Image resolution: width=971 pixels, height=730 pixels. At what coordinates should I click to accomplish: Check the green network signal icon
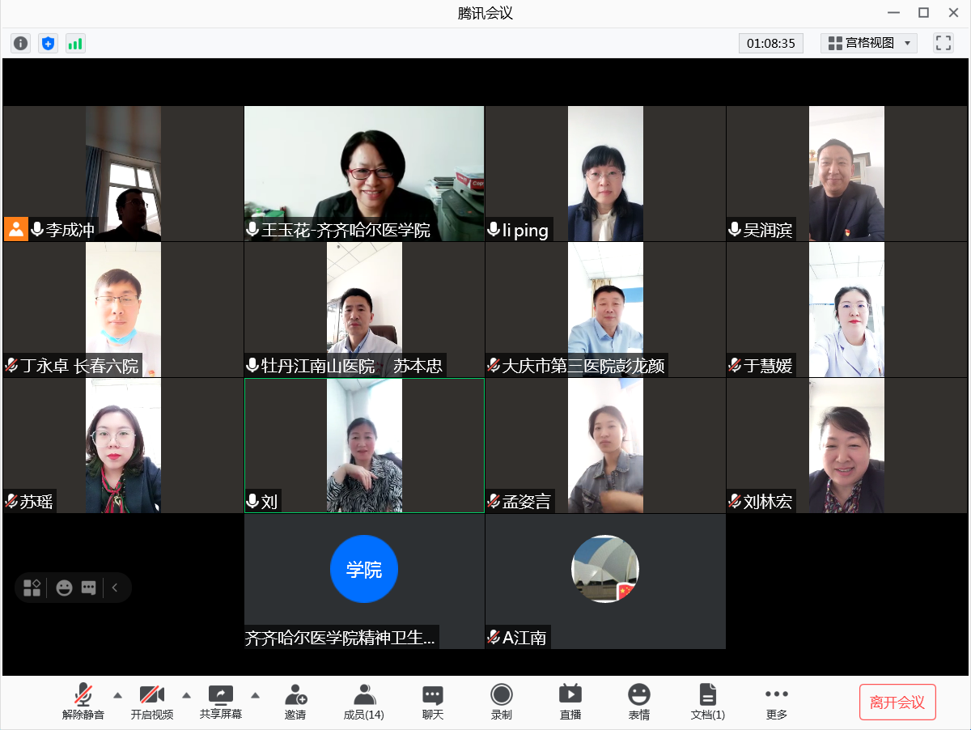(75, 44)
